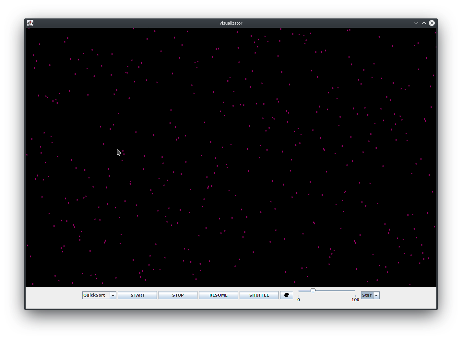The width and height of the screenshot is (462, 340).
Task: Select the black palette glyph next to SHUFFLE
Action: click(x=286, y=295)
